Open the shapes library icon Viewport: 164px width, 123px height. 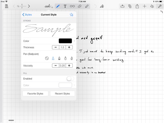tap(152, 6)
